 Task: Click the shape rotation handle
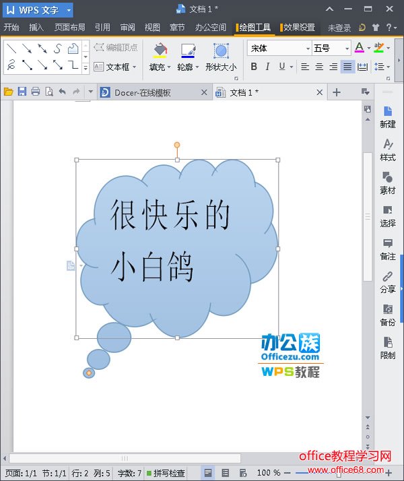coord(177,145)
